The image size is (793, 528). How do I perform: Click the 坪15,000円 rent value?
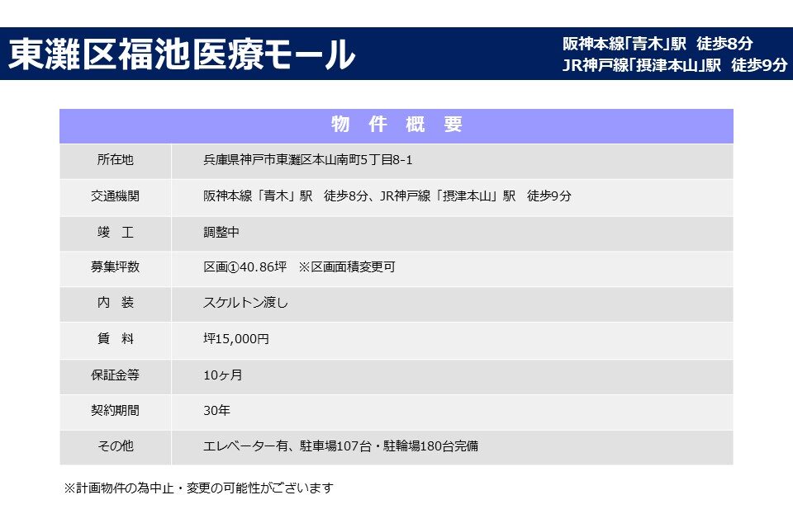pos(236,338)
